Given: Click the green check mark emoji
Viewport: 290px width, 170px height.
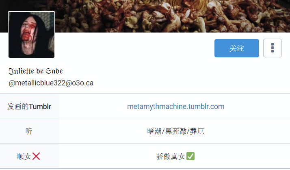Looking at the screenshot, I should (x=190, y=156).
